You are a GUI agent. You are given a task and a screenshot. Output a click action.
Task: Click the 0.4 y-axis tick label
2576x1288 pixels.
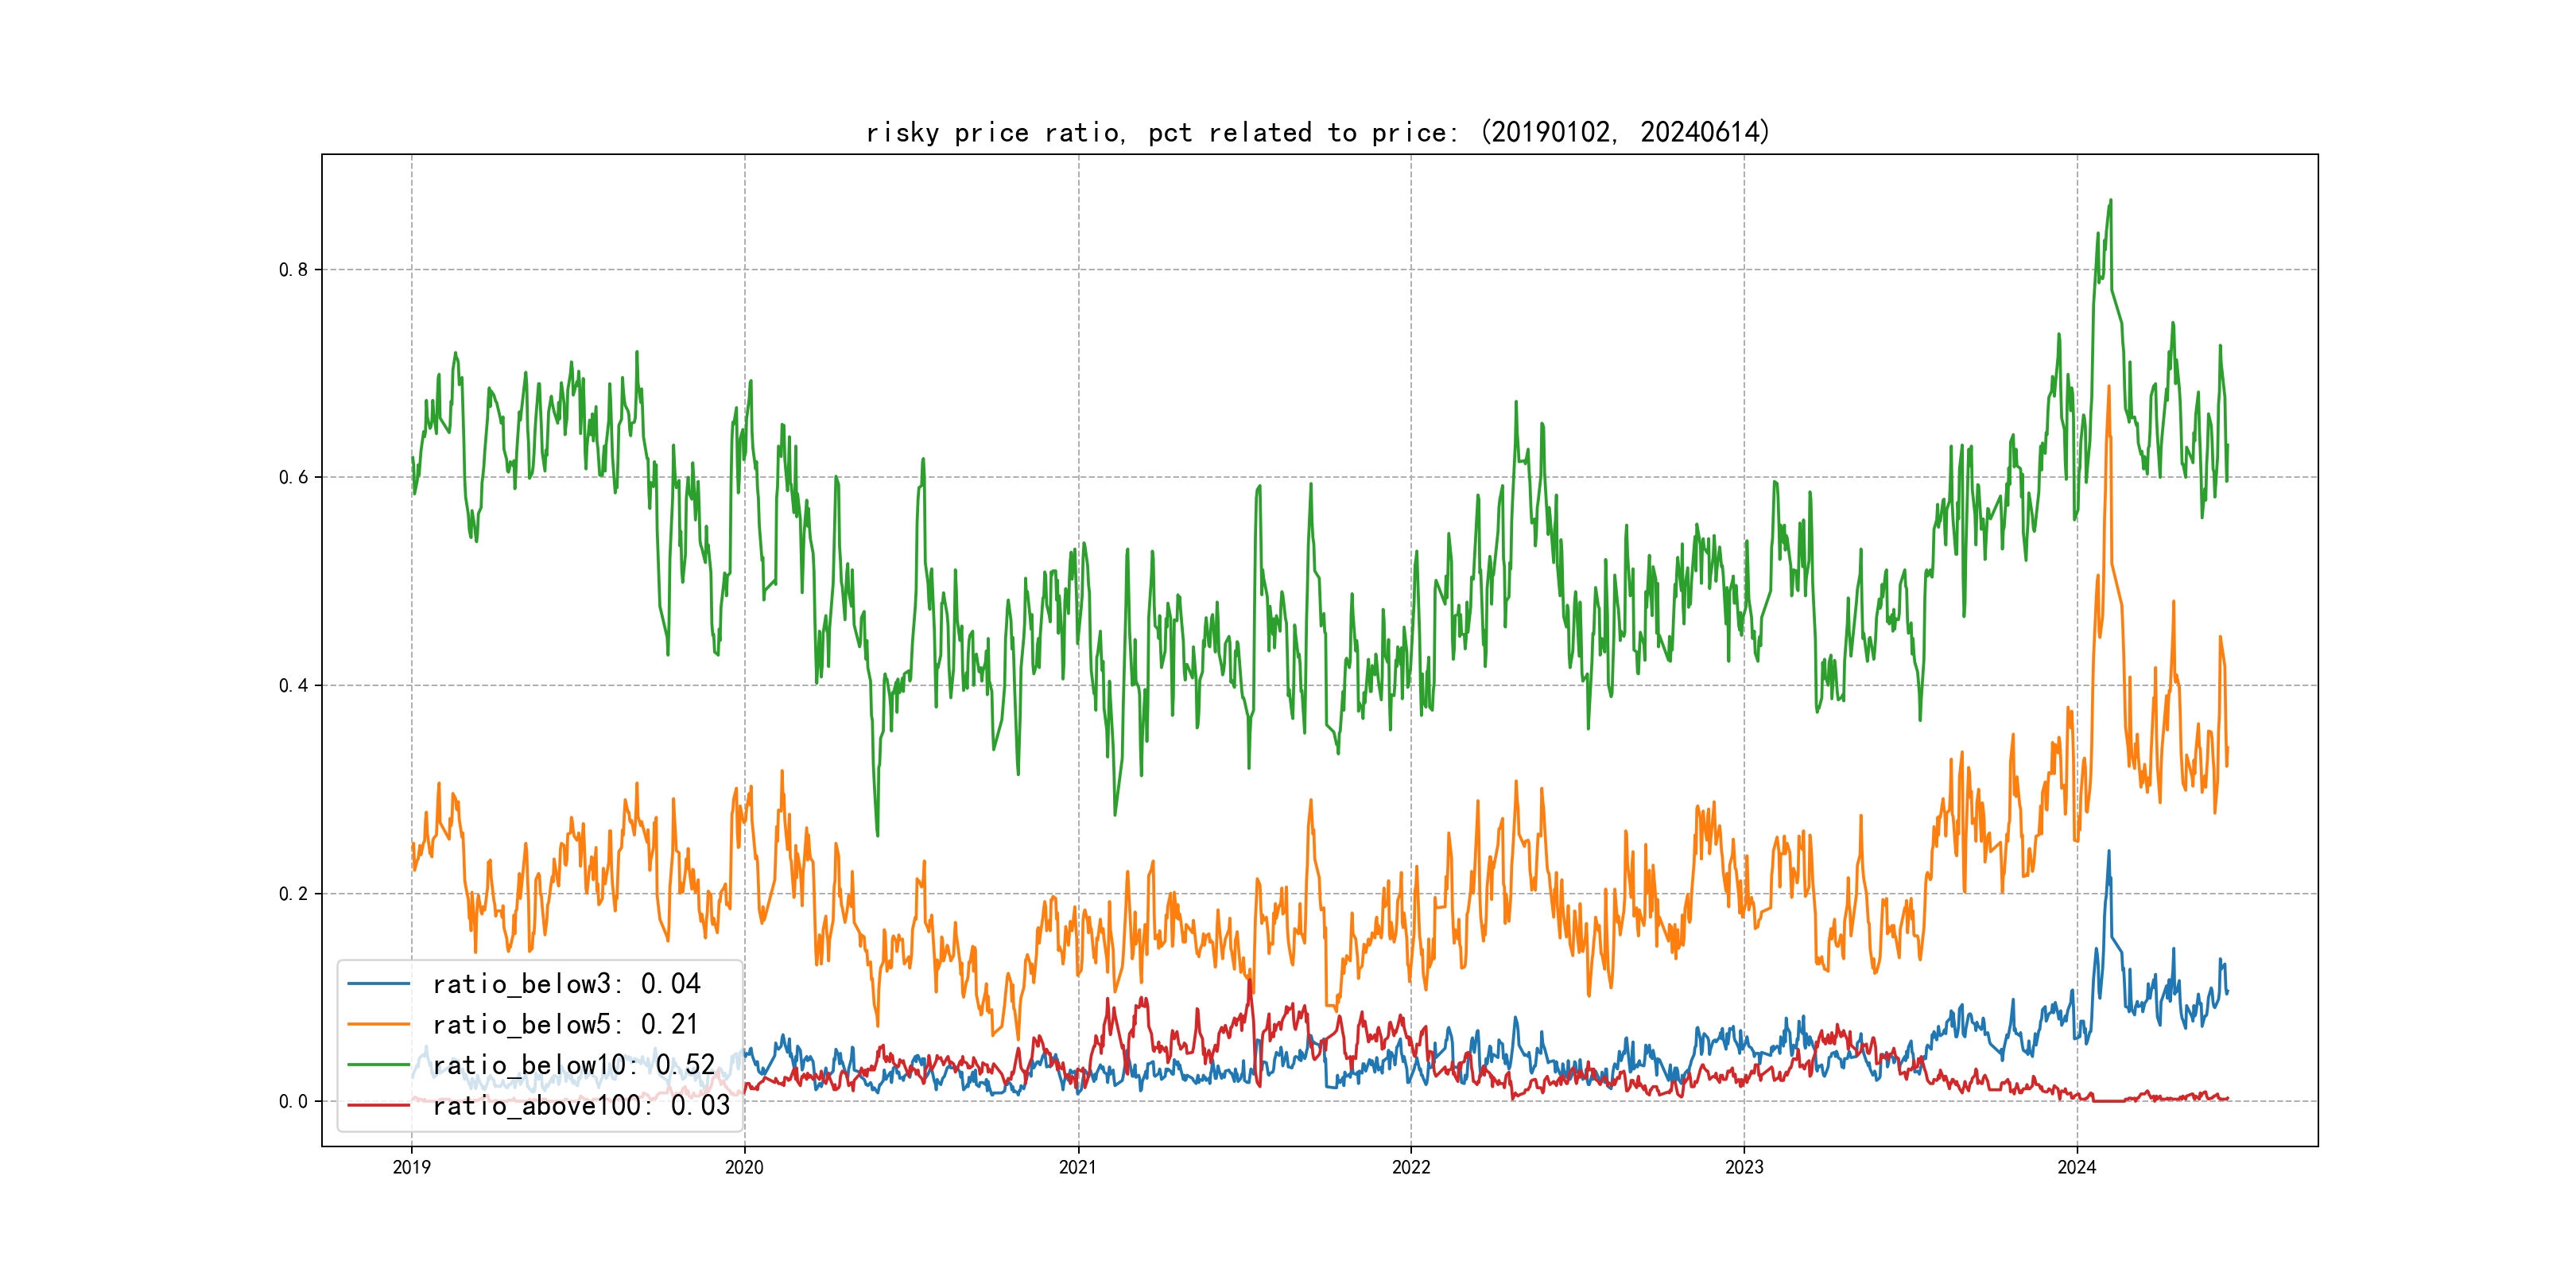pos(293,685)
